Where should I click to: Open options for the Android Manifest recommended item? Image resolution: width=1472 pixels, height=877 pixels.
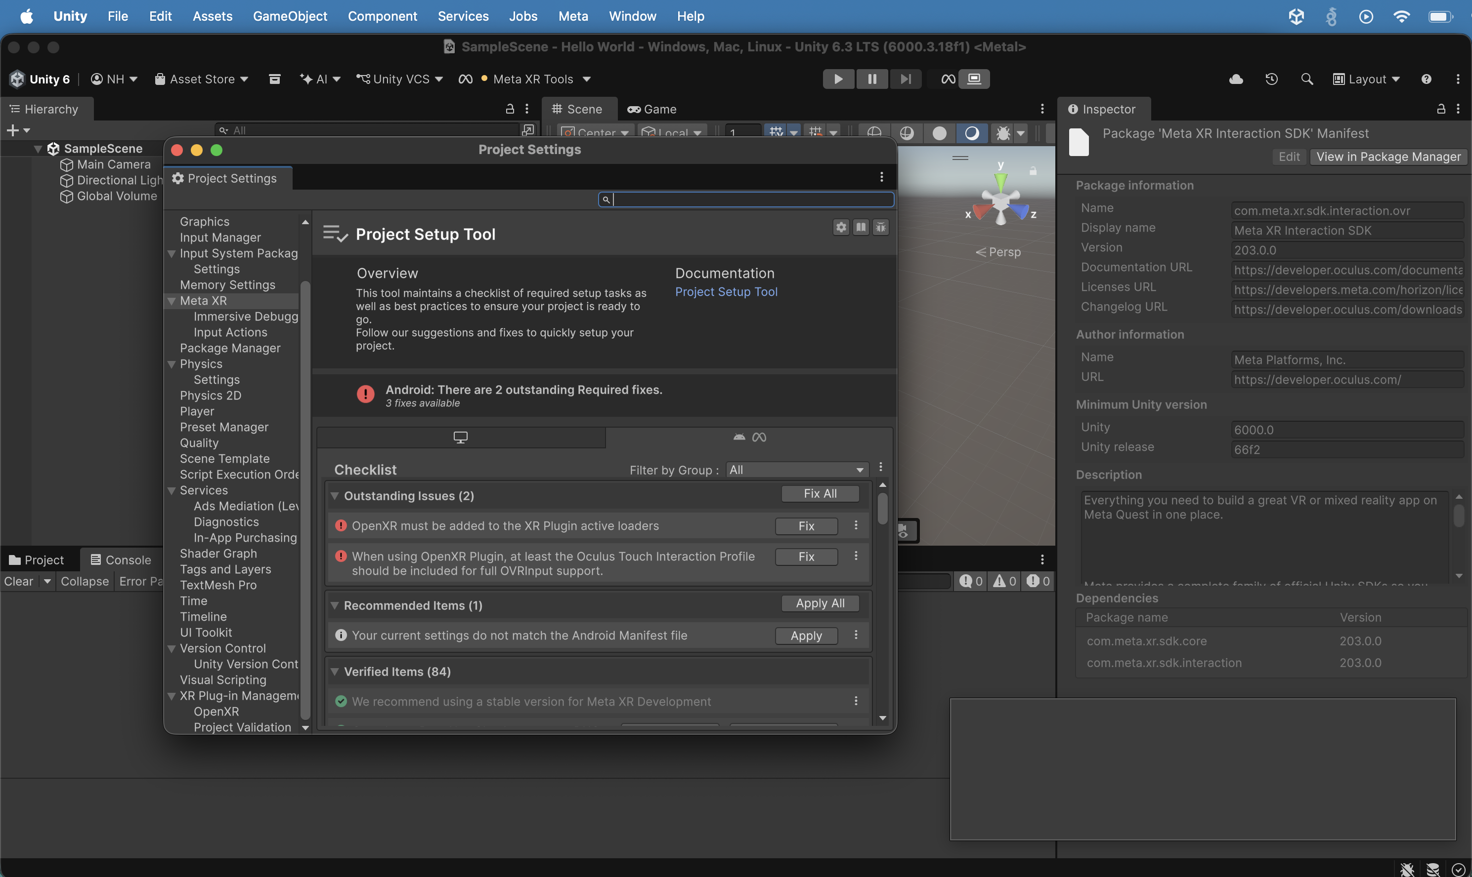856,635
